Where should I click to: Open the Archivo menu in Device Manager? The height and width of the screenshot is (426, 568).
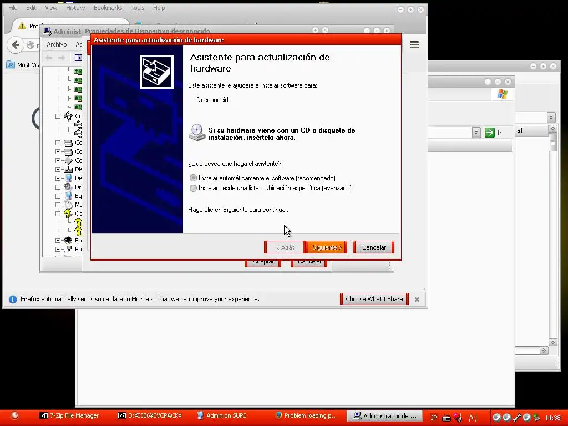57,44
